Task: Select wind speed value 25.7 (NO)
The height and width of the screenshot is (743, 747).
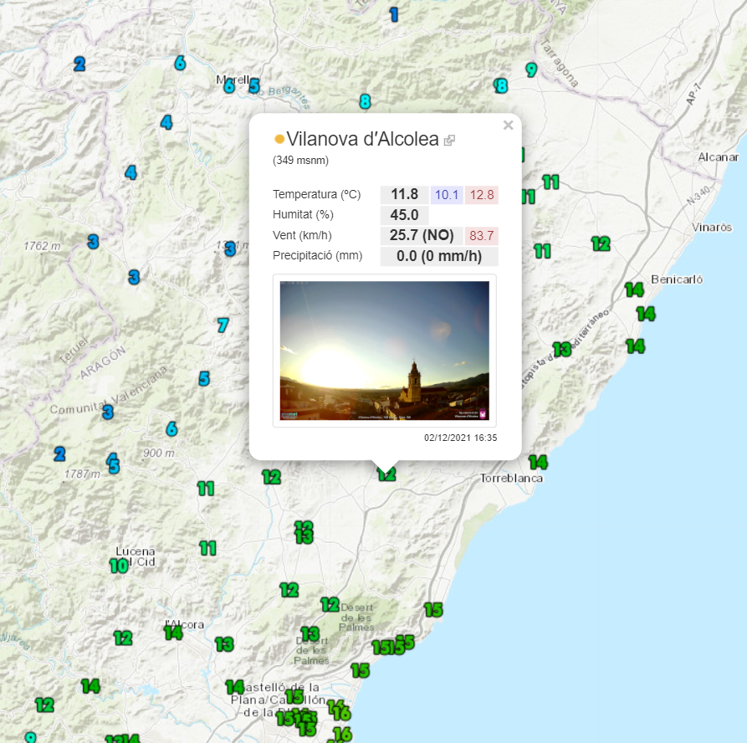Action: click(422, 235)
